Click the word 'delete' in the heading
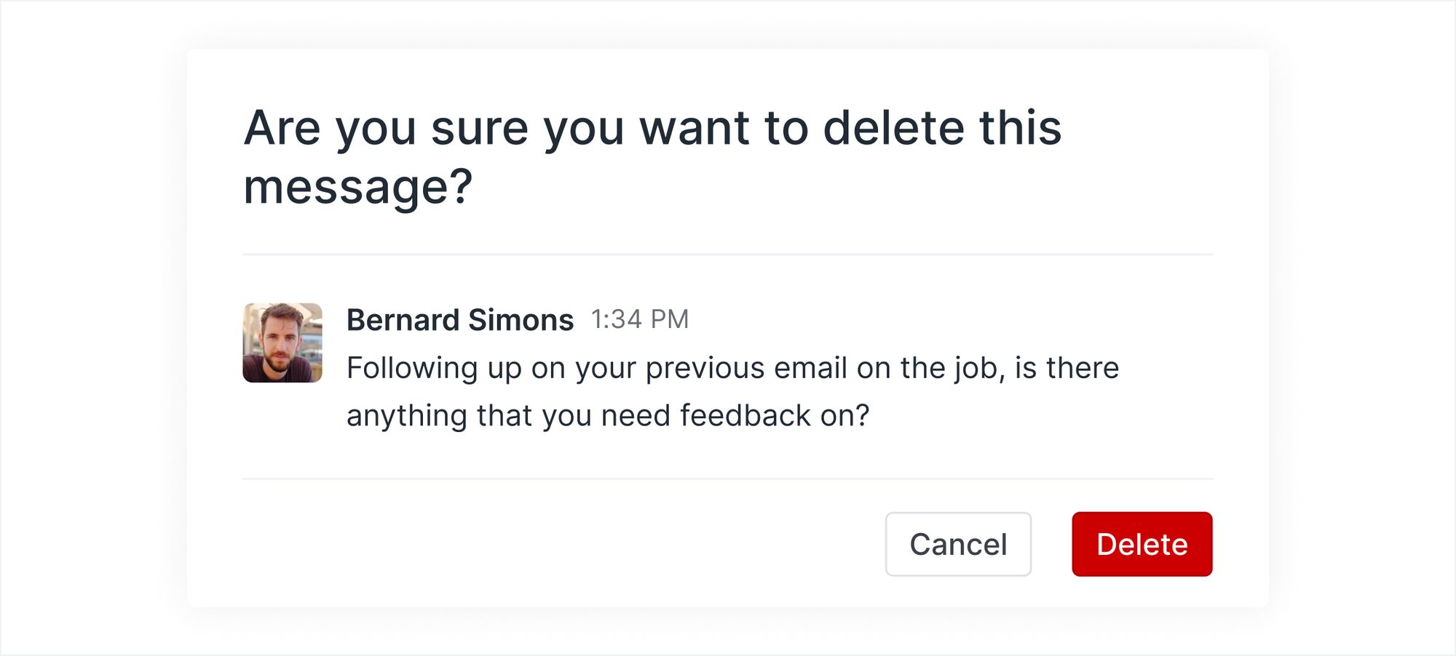This screenshot has height=656, width=1456. tap(893, 128)
